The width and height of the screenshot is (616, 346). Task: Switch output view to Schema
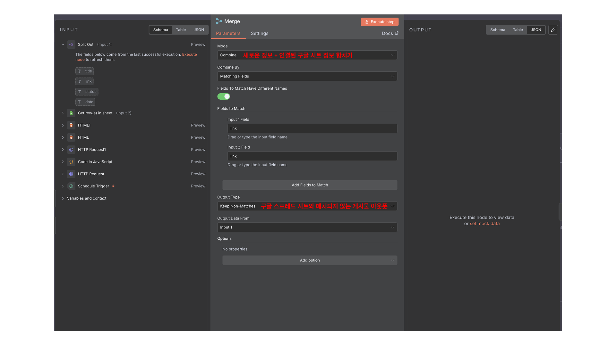point(497,30)
